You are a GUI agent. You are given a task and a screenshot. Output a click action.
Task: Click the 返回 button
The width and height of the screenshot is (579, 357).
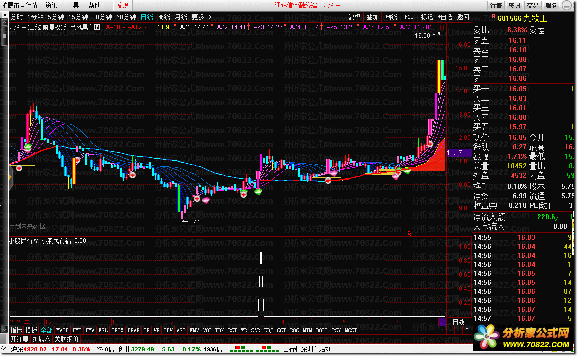tap(463, 17)
